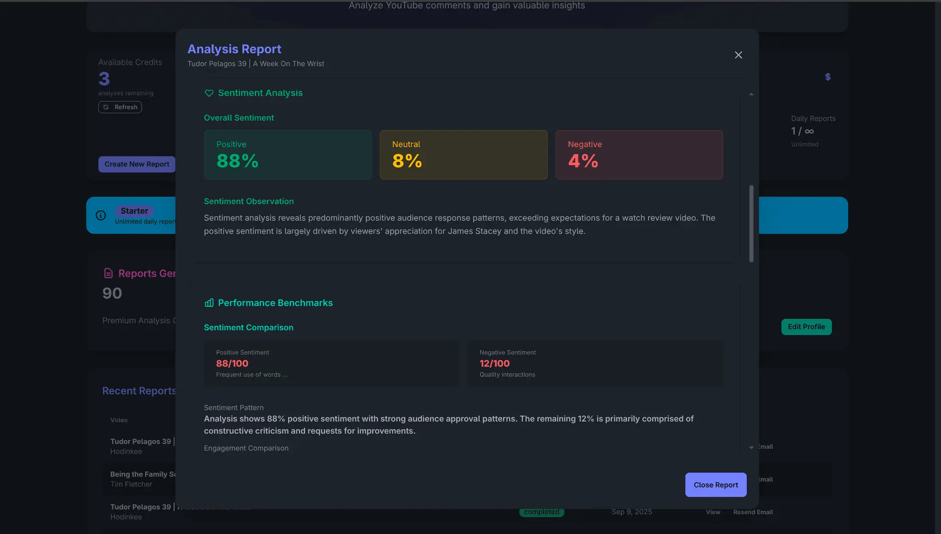This screenshot has height=534, width=941.
Task: Click the Sep 9, 2025 date cell
Action: tap(632, 512)
